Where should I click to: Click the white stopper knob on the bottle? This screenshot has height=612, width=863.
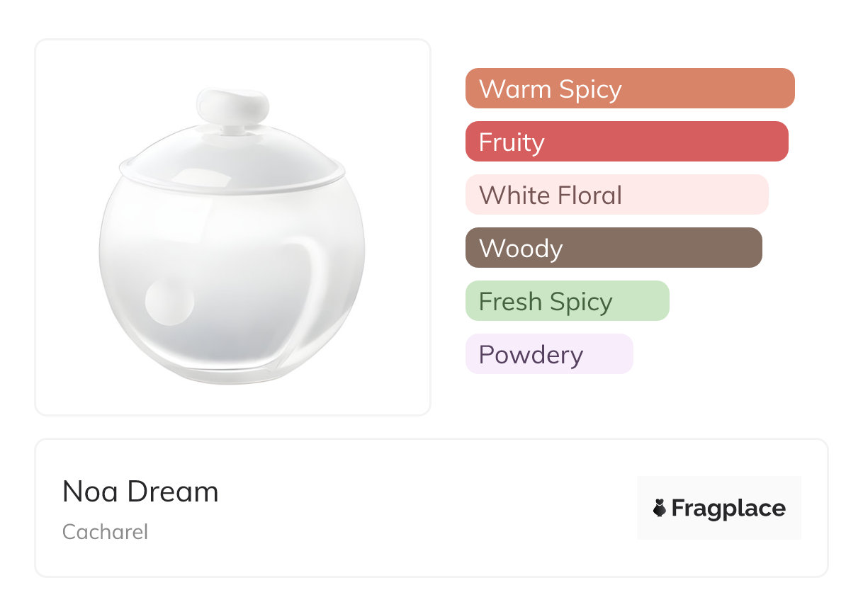233,106
